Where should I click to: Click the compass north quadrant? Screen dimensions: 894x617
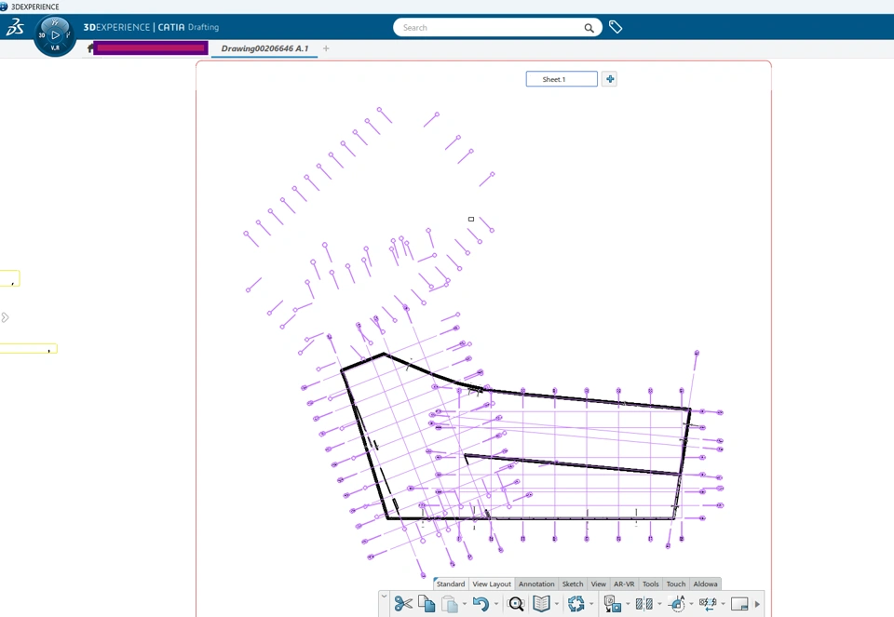pyautogui.click(x=55, y=21)
